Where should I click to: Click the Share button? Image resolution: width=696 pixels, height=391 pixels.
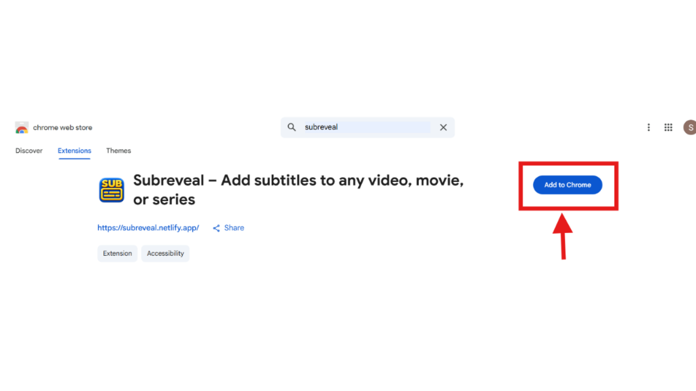[228, 228]
